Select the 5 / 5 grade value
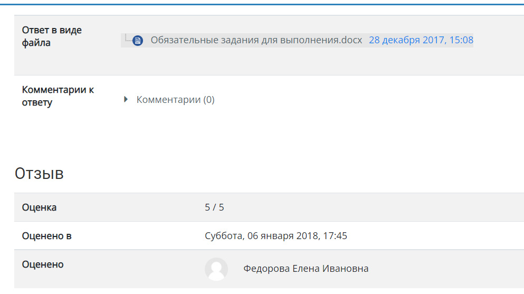The height and width of the screenshot is (294, 524). point(214,207)
